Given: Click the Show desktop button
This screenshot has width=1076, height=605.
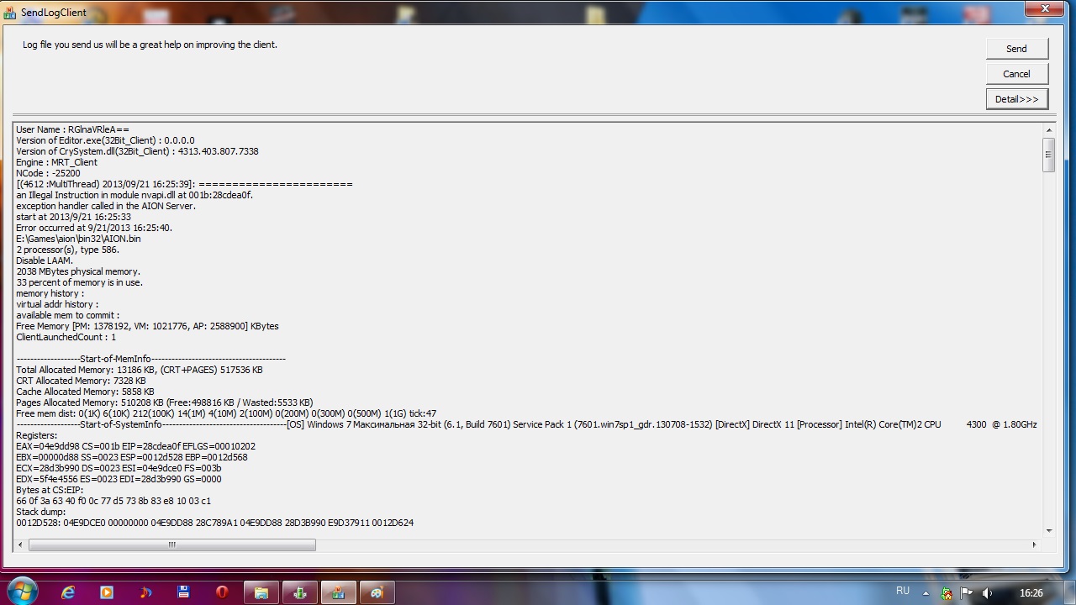Looking at the screenshot, I should pyautogui.click(x=1069, y=592).
